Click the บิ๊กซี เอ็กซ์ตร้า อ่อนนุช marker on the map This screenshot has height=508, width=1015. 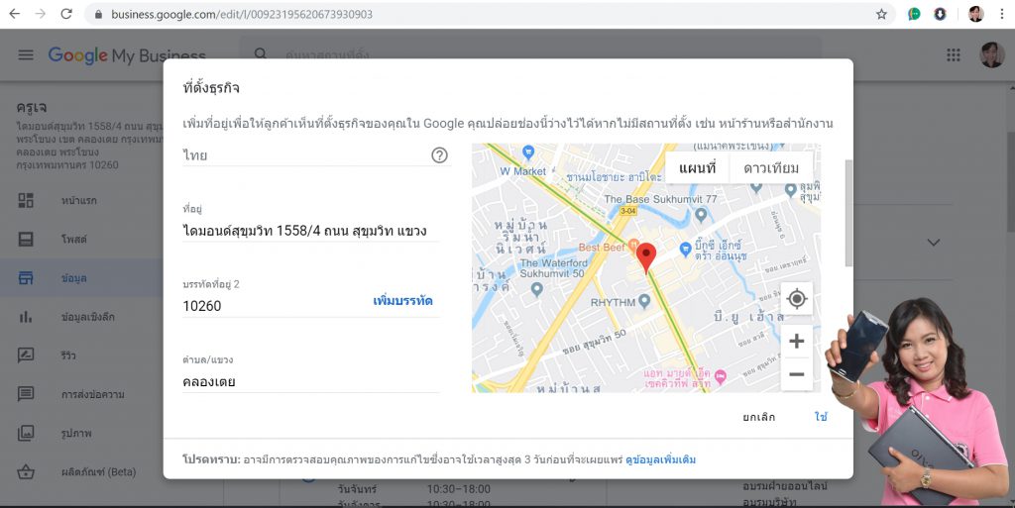(686, 249)
